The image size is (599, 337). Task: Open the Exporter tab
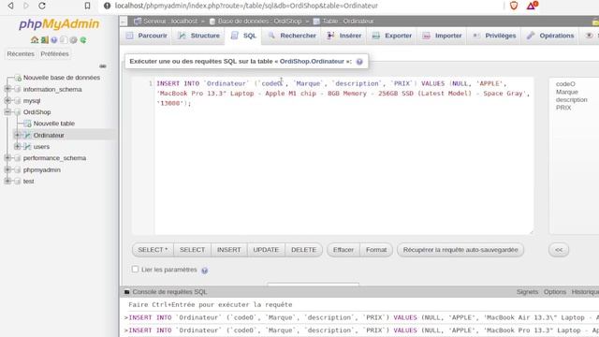click(x=392, y=36)
